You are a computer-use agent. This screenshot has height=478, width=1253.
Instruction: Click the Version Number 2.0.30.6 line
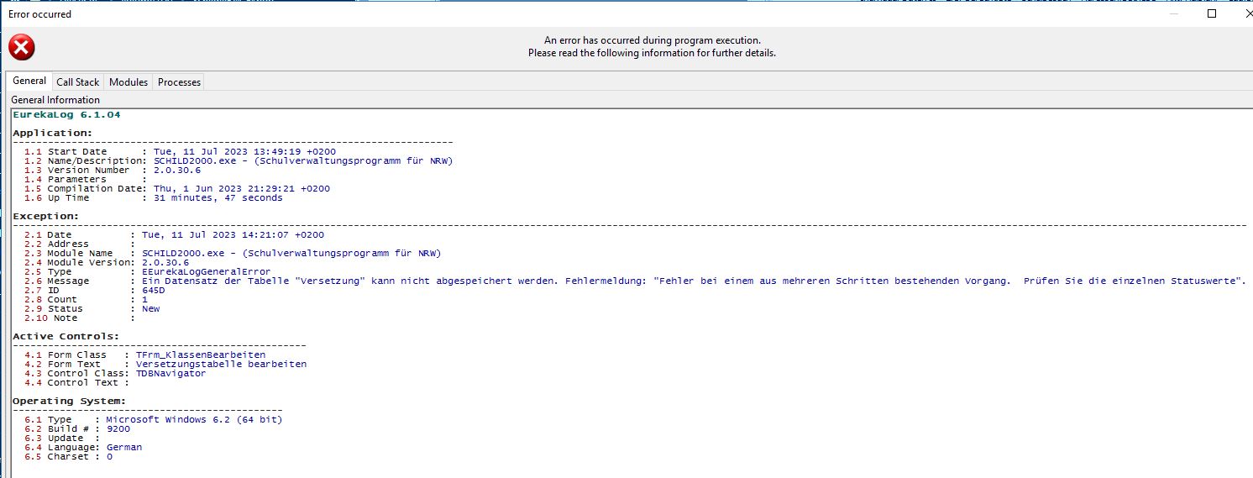113,170
